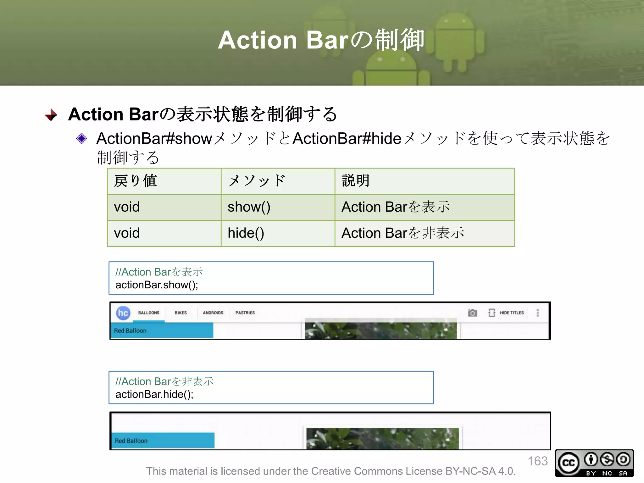This screenshot has width=644, height=483.
Task: Click the slide title Action Barの制御
Action: point(321,40)
